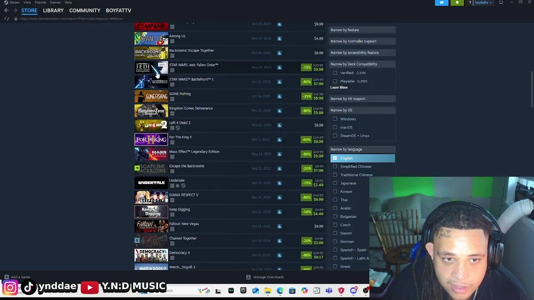Screen dimensions: 534x300
Task: Click the Add a Game plus icon
Action: point(6,277)
